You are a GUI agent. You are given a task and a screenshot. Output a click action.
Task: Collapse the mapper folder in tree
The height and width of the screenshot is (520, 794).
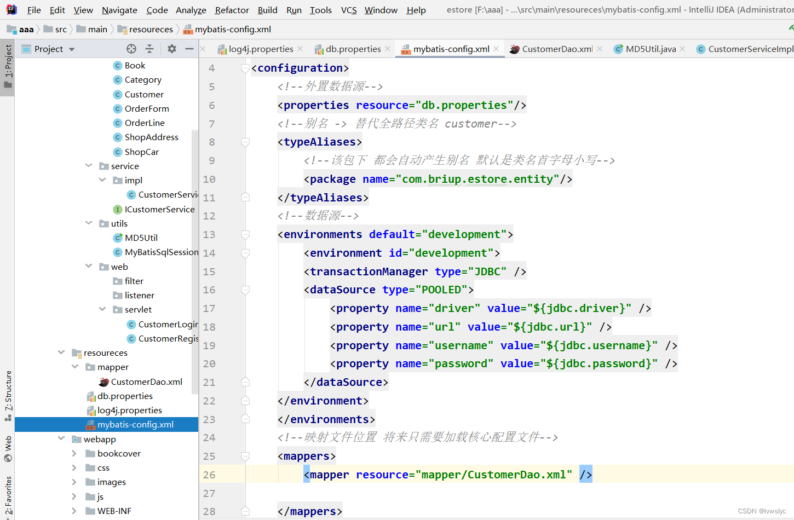(x=75, y=366)
